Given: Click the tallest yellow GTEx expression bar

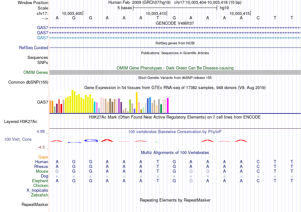Looking at the screenshot, I should coord(72,101).
